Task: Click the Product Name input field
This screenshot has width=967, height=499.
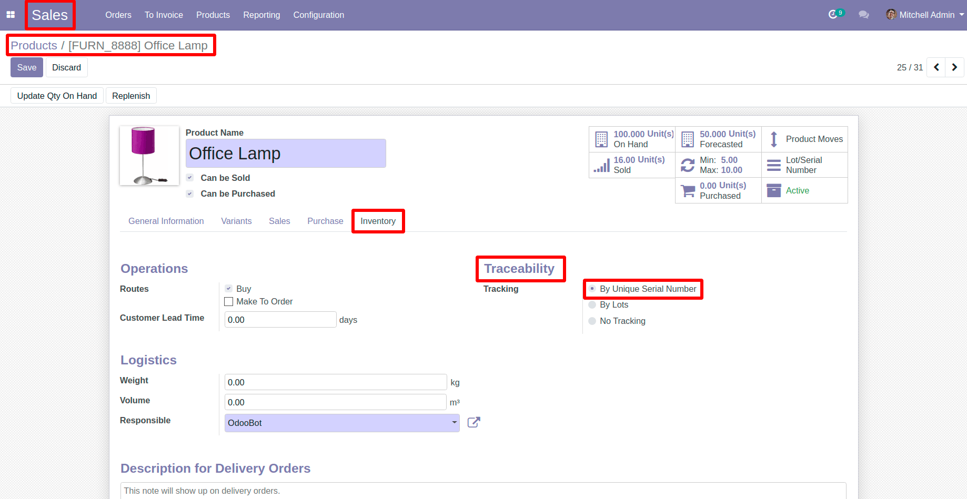Action: click(286, 154)
